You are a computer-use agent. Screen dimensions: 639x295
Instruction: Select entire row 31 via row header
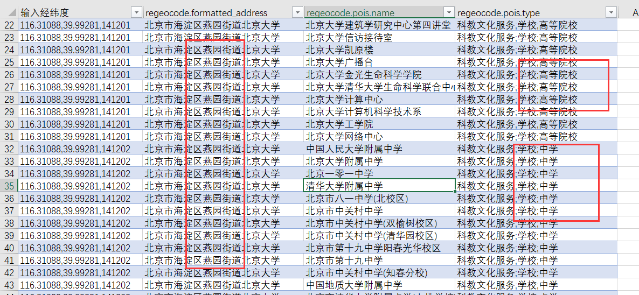(x=9, y=136)
